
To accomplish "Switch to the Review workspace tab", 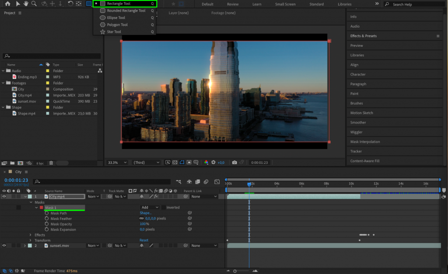I will pos(233,4).
